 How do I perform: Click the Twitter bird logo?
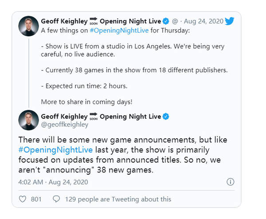[229, 21]
